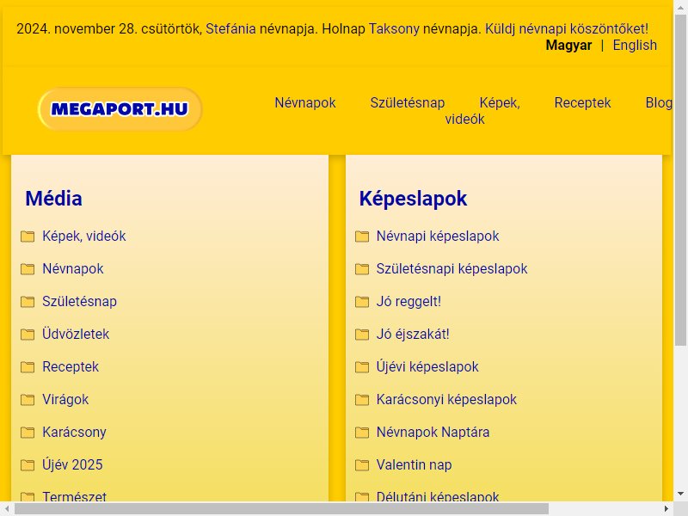
Task: Open the Valentin nap link
Action: pos(414,464)
